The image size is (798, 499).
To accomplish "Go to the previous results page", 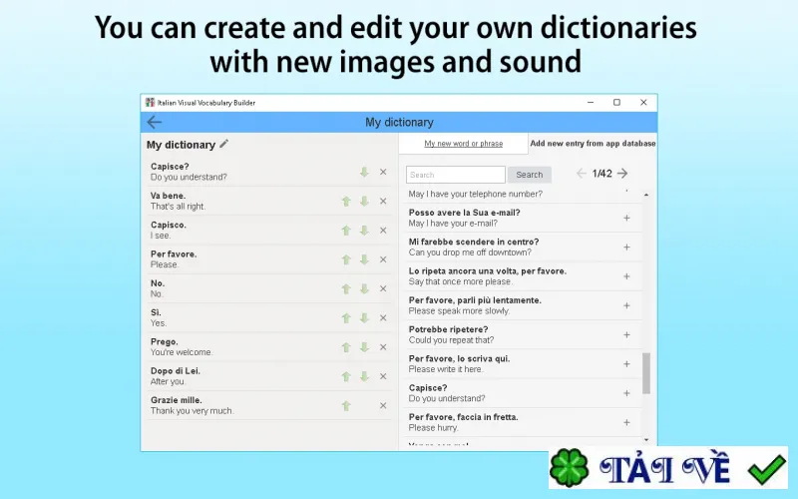I will click(x=582, y=174).
